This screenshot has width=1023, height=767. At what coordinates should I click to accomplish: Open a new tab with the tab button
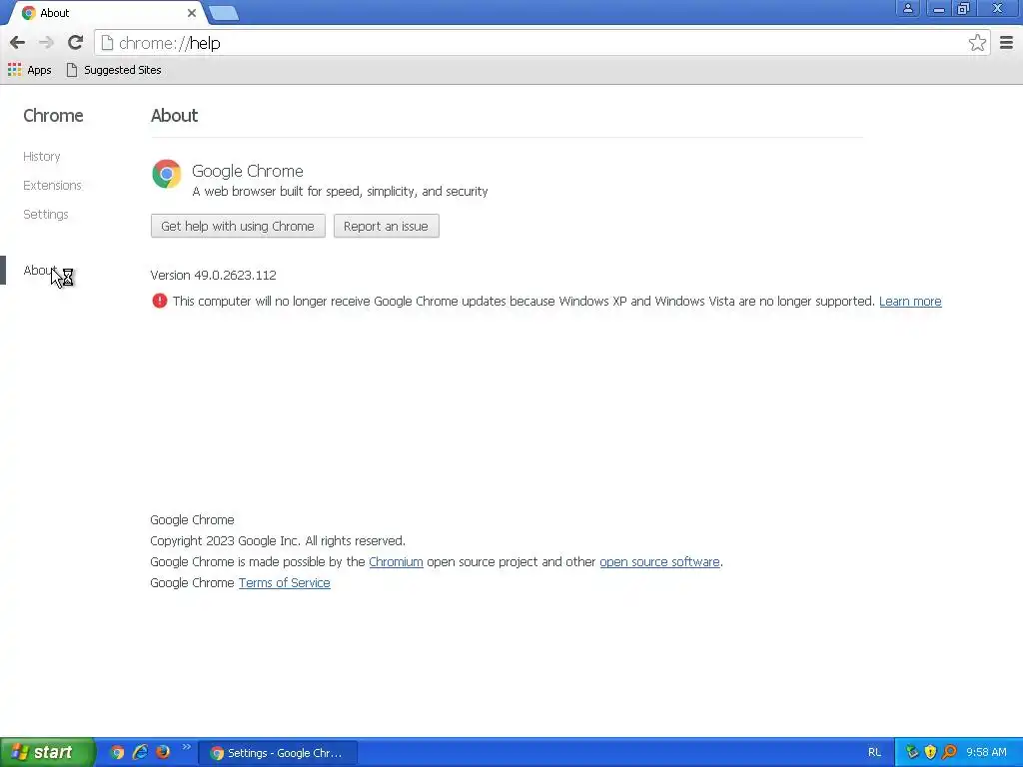(x=224, y=13)
